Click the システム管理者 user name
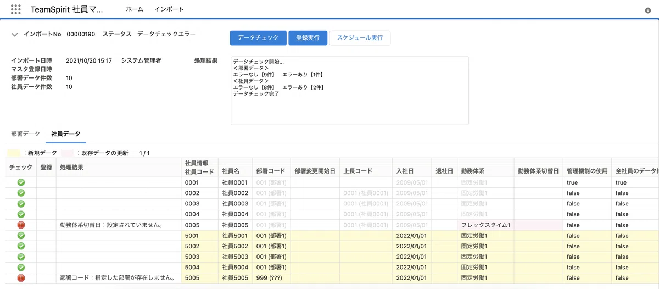The width and height of the screenshot is (659, 289). 141,60
